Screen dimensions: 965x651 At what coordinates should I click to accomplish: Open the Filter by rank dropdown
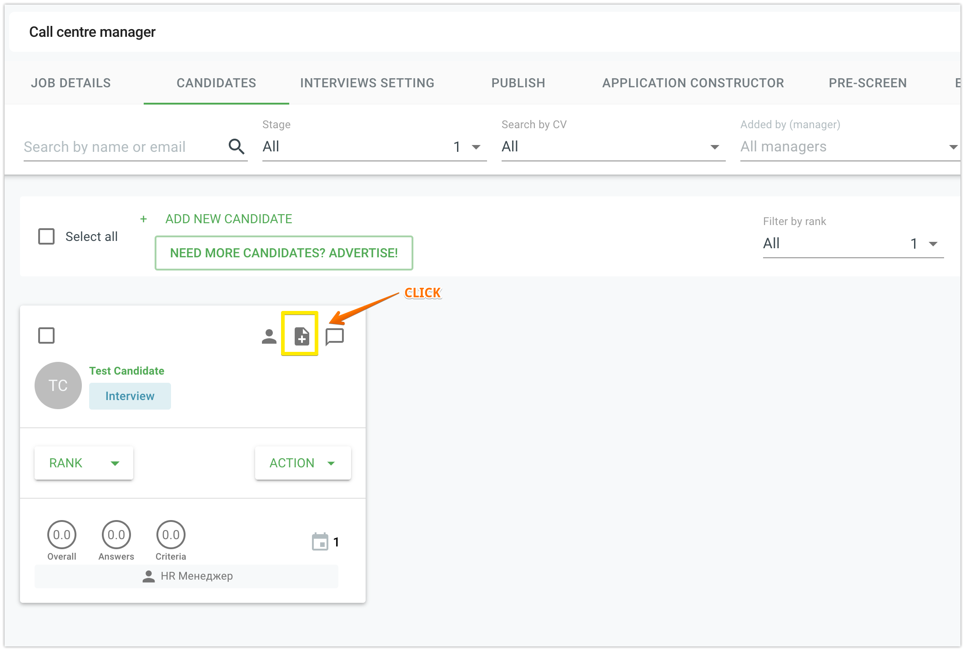[x=853, y=244]
